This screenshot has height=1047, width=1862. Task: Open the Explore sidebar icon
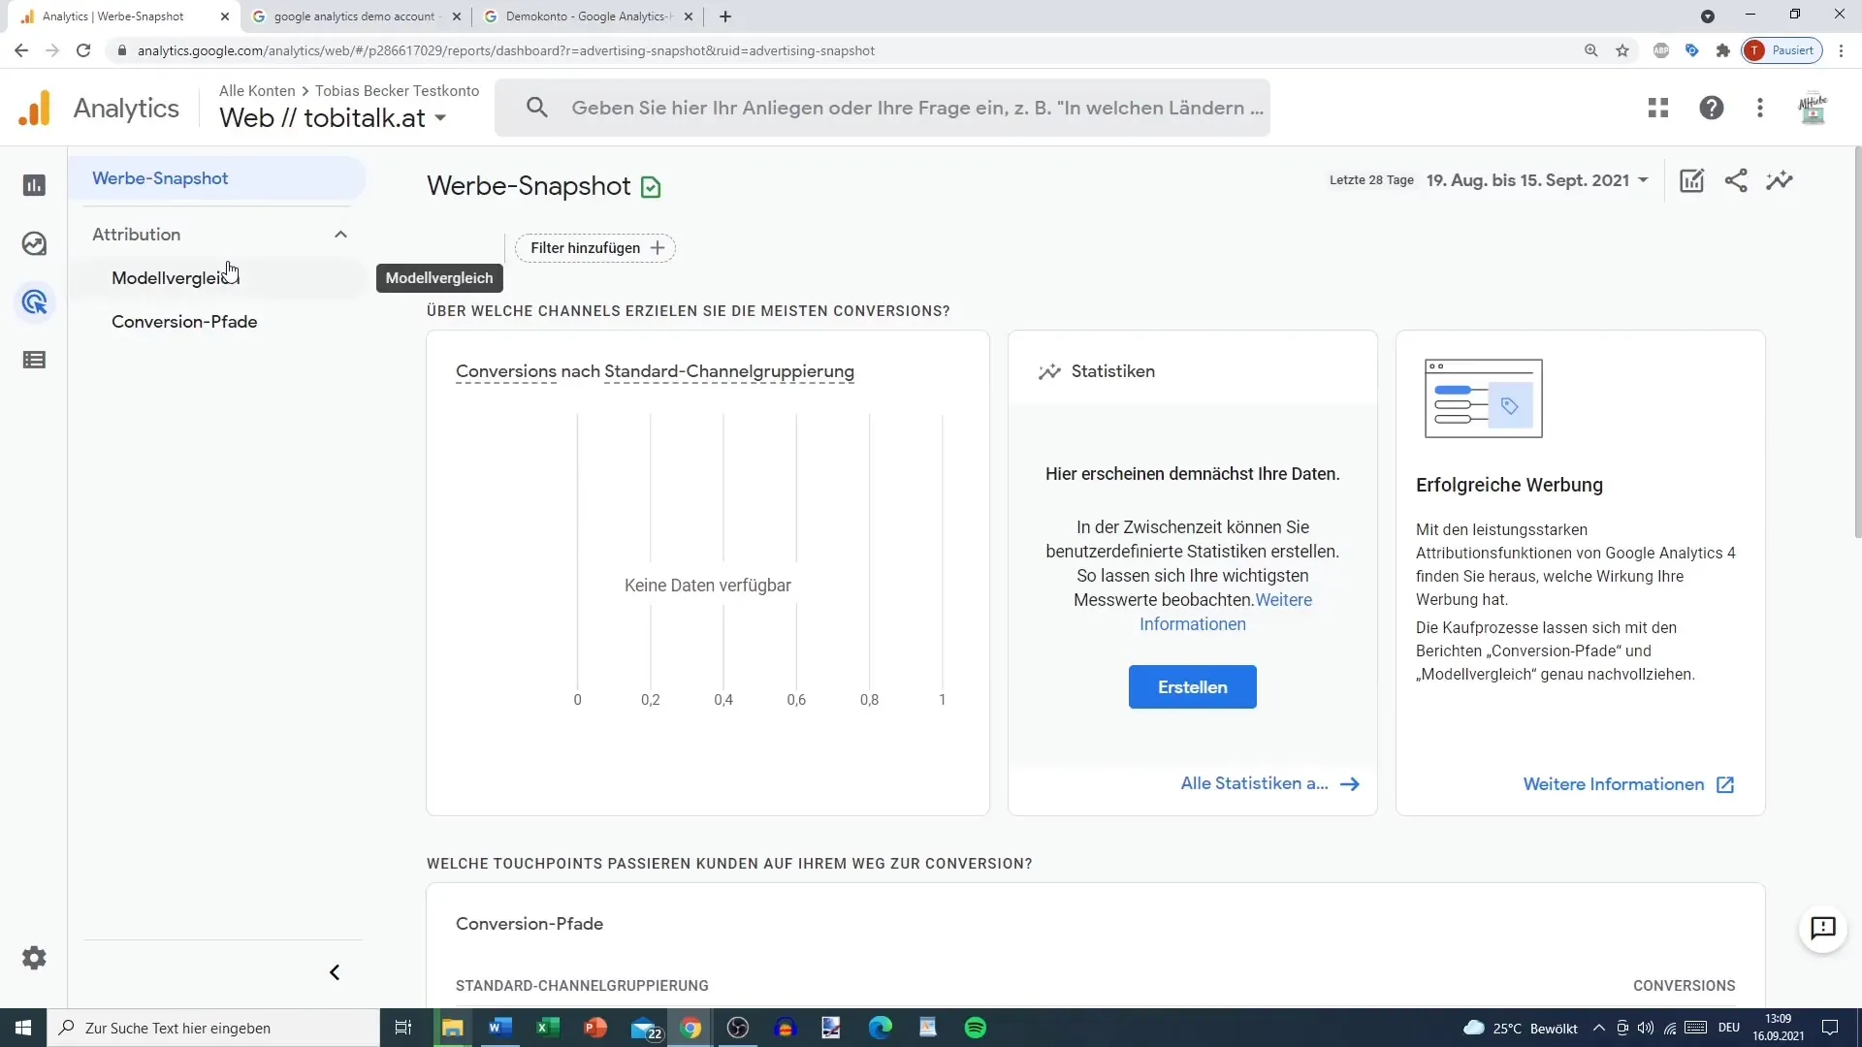(34, 243)
